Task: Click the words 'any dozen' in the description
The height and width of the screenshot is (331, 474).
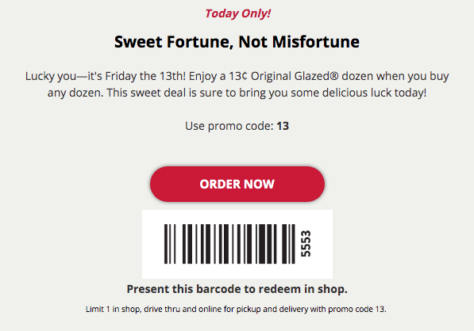Action: coord(75,93)
